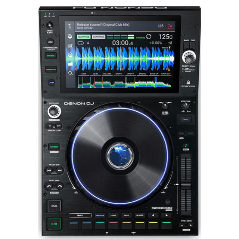Trigger the green performance pad
Image resolution: width=239 pixels, height=239 pixels.
(x=167, y=225)
